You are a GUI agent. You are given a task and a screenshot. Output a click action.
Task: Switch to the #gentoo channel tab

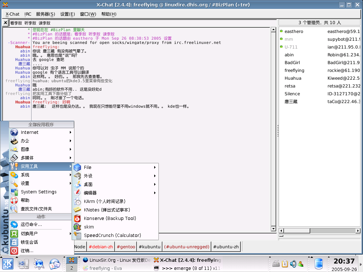[126, 247]
